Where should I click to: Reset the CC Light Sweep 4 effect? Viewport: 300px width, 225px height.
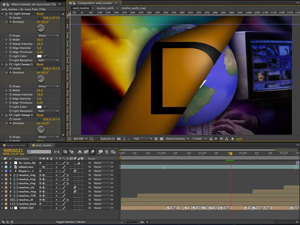coord(40,115)
